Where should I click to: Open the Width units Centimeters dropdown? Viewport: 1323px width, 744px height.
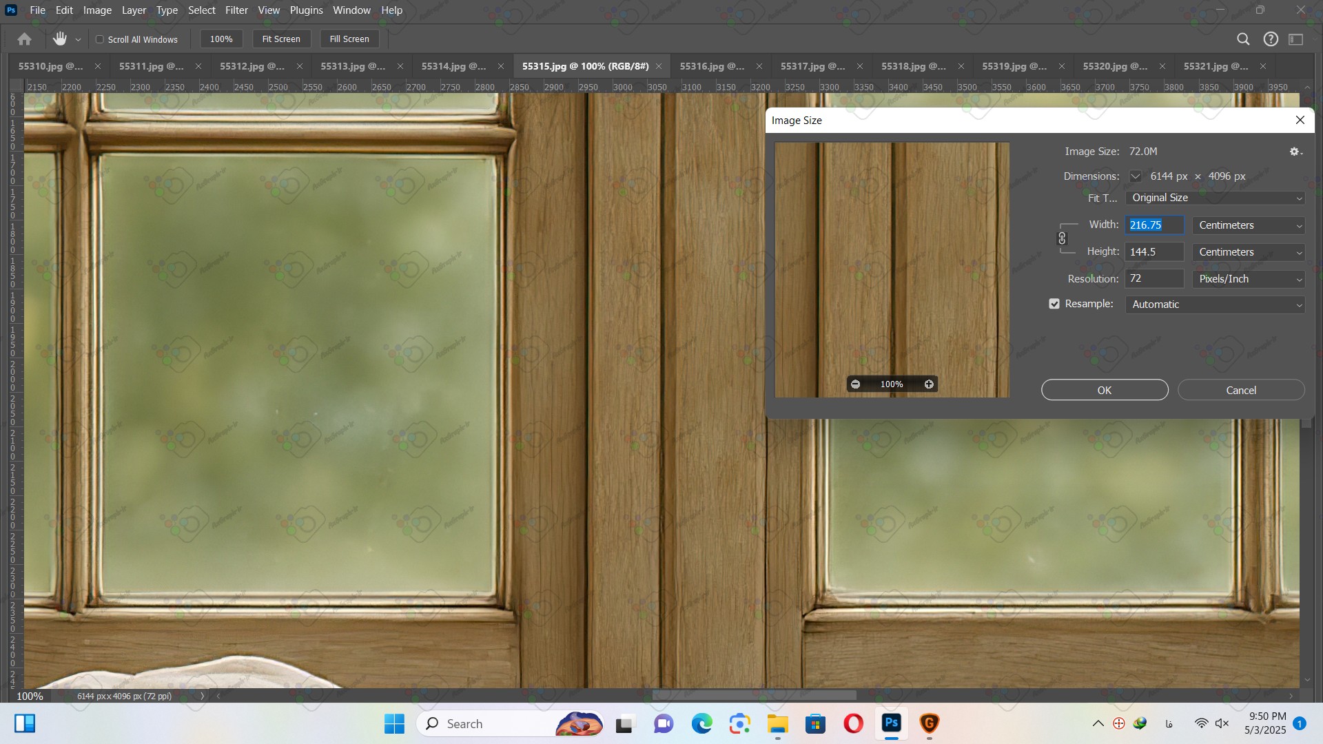[1249, 225]
